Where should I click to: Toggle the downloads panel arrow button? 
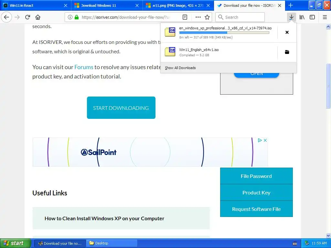[x=291, y=17]
